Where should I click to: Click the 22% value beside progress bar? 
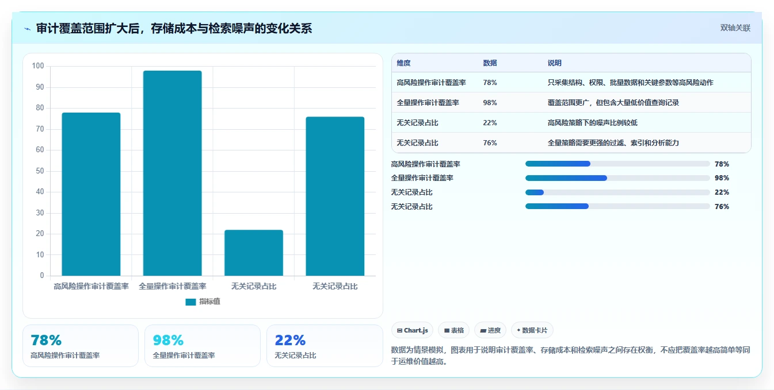pos(722,192)
